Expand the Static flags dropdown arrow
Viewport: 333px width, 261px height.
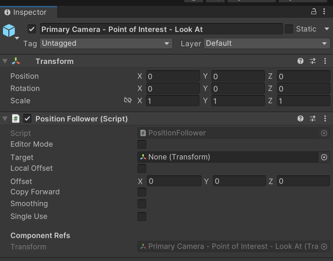tap(326, 29)
